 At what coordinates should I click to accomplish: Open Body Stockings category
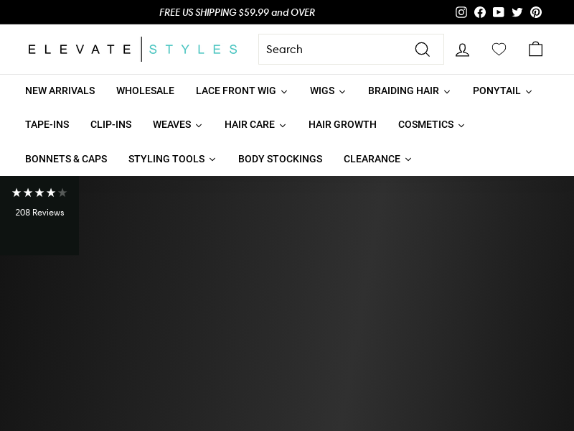tap(281, 159)
